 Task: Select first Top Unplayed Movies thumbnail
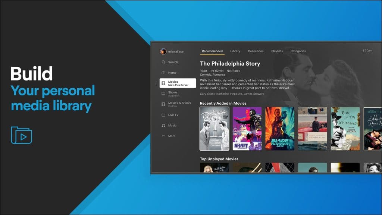(215, 168)
